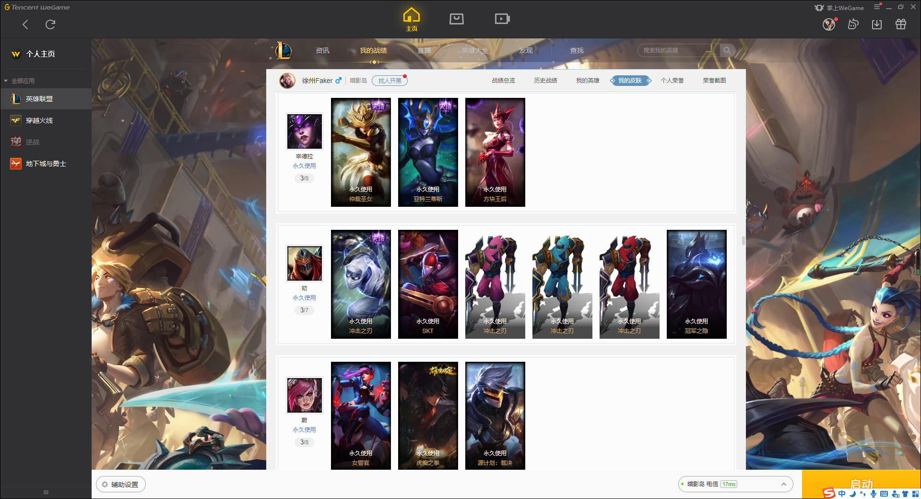This screenshot has width=921, height=499.
Task: Open the 掌上WeGame mobile link
Action: click(x=839, y=8)
